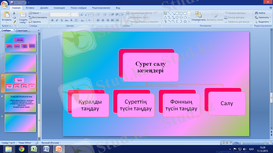The width and height of the screenshot is (273, 153).
Task: Toggle bold (Ж) formatting
Action: pyautogui.click(x=53, y=20)
